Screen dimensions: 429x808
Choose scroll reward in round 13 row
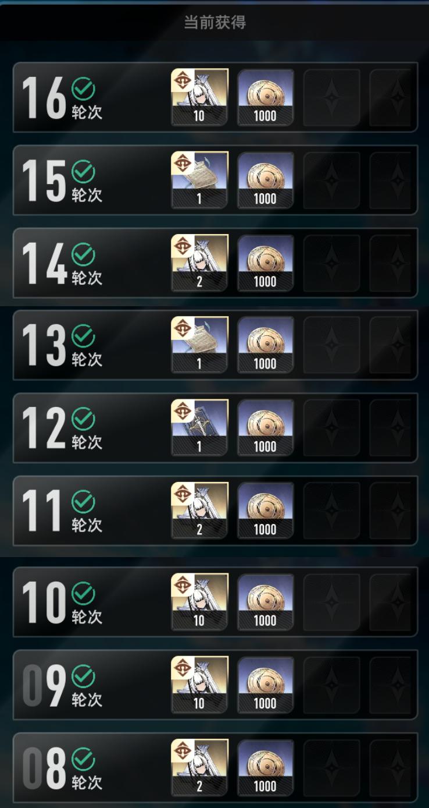coord(199,345)
